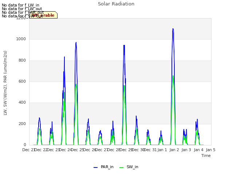Image resolution: width=233 pixels, height=174 pixels.
Task: Click the 600 y-axis tick label
Action: (x=22, y=81)
